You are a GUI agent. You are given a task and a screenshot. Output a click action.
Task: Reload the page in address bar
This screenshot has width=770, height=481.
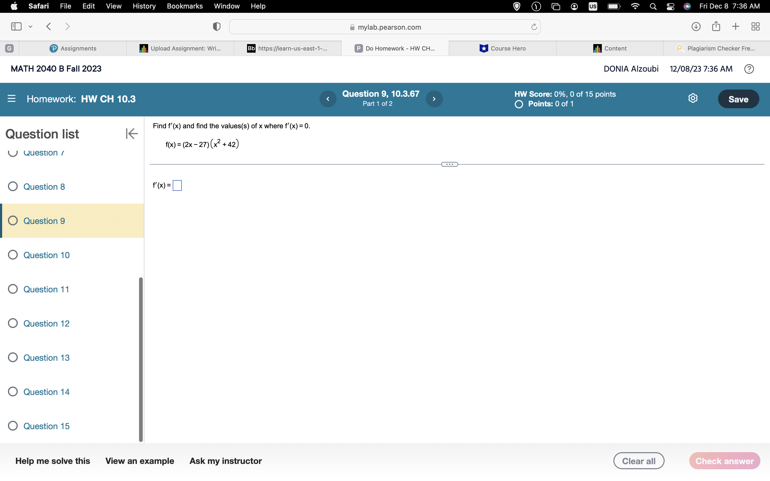pyautogui.click(x=534, y=27)
